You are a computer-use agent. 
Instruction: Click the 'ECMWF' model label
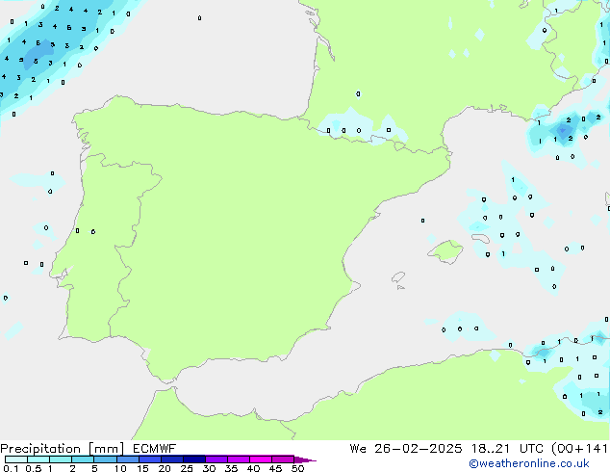[x=154, y=449]
